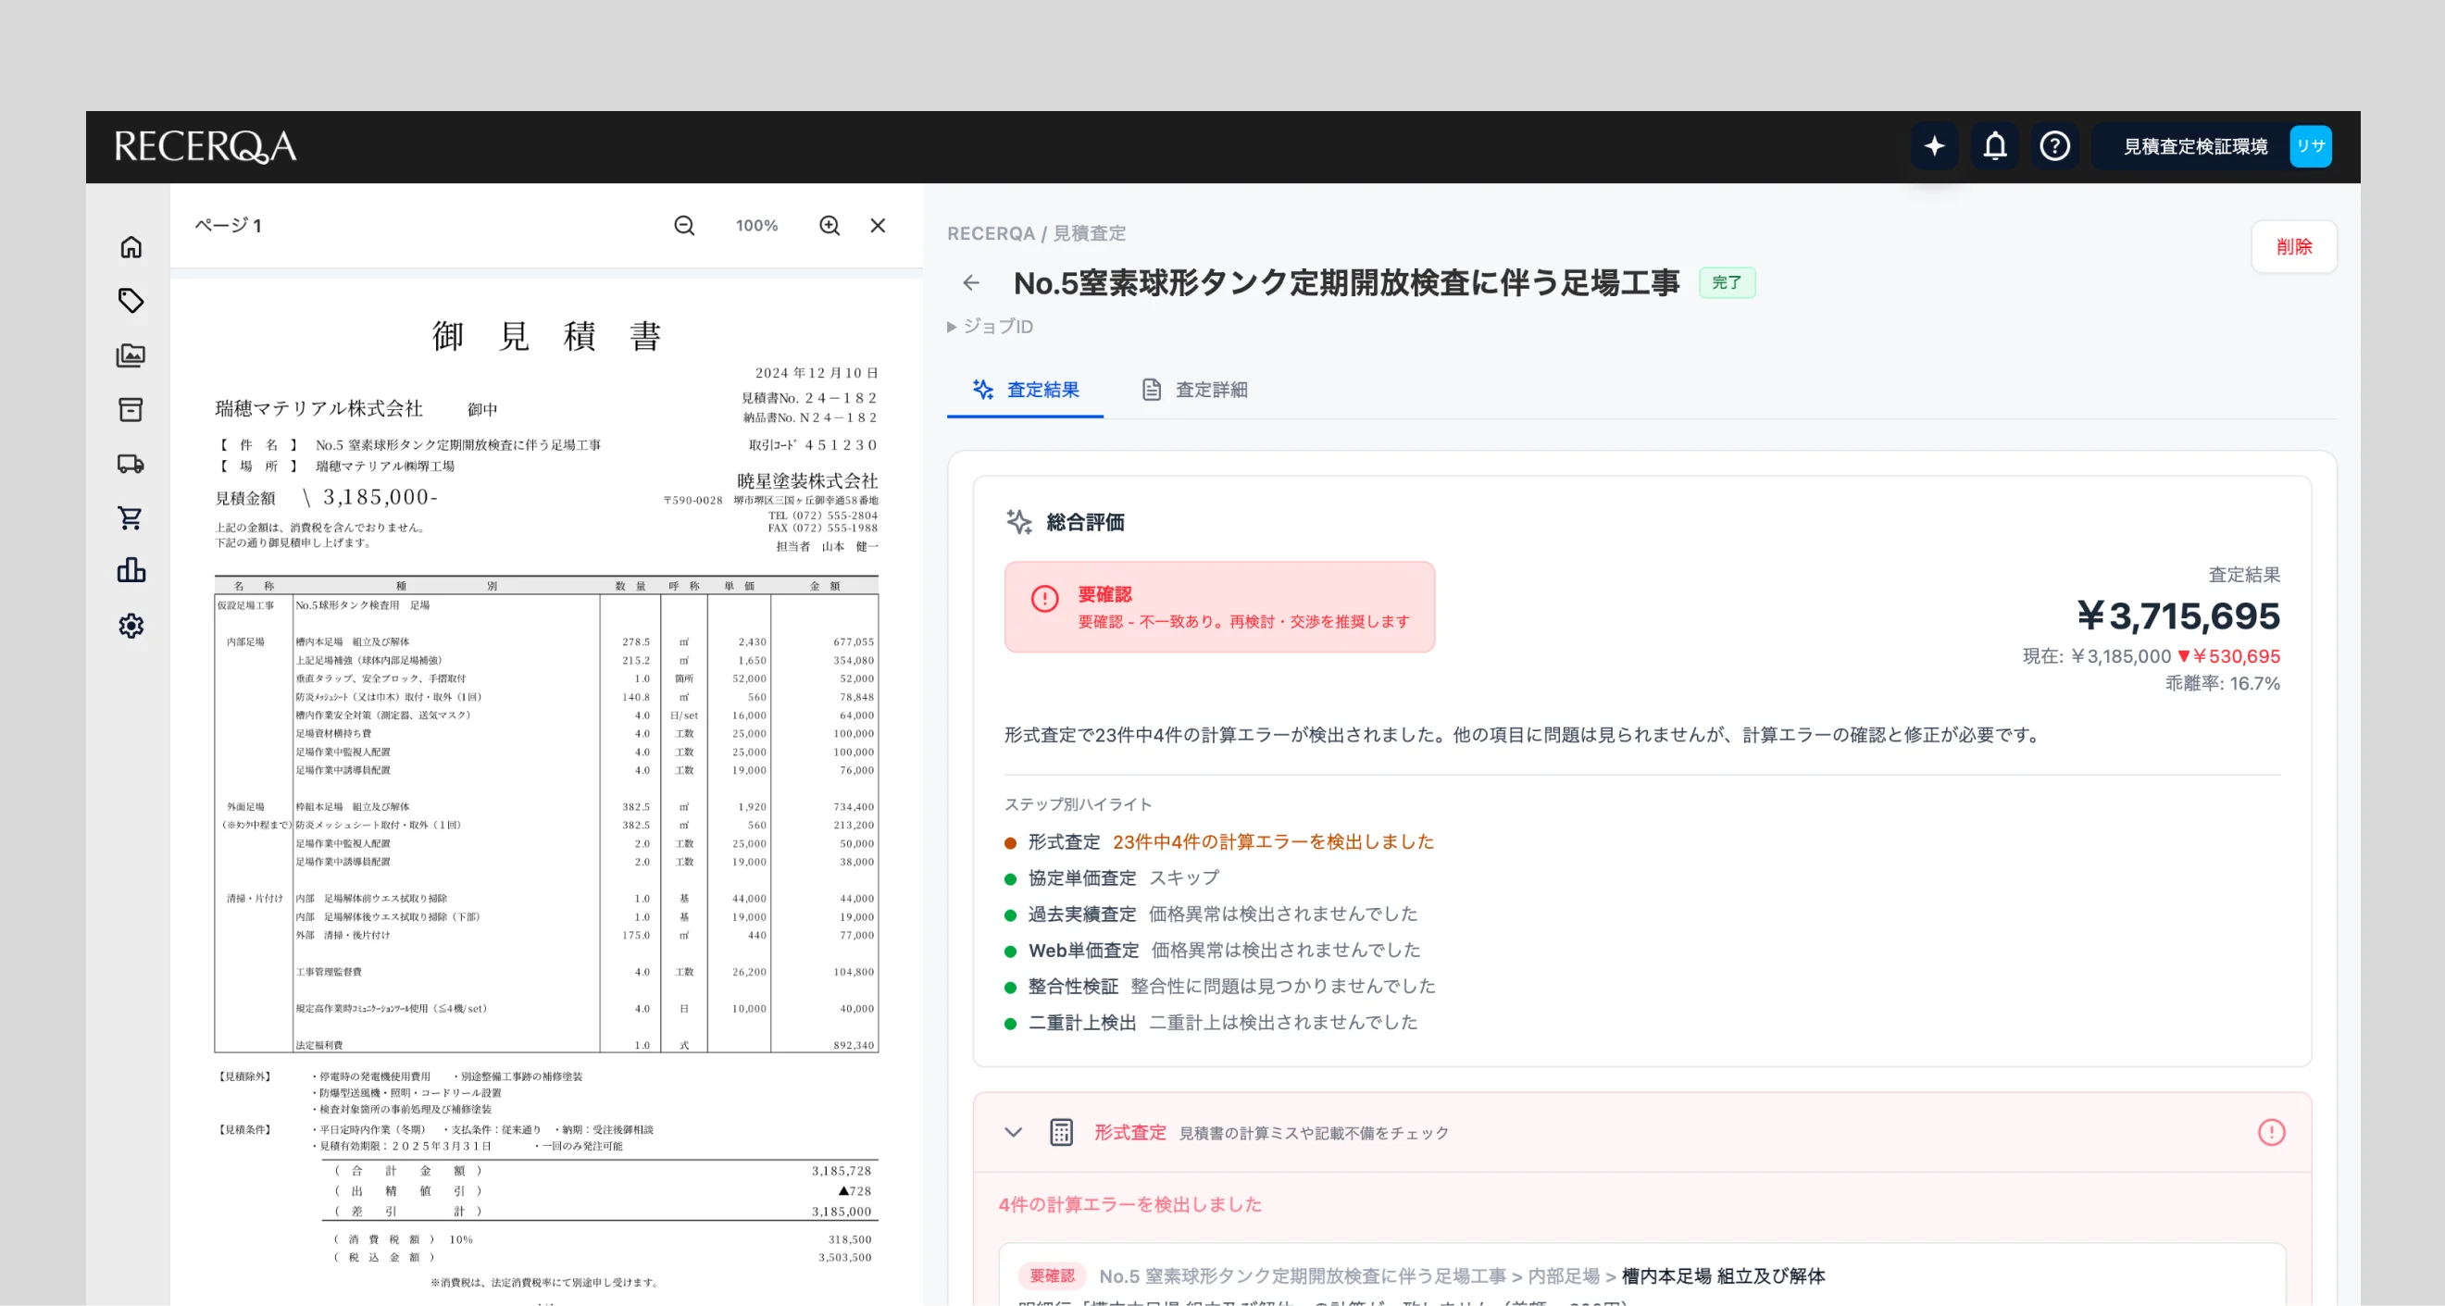
Task: Open the image gallery sidebar icon
Action: pyautogui.click(x=131, y=356)
